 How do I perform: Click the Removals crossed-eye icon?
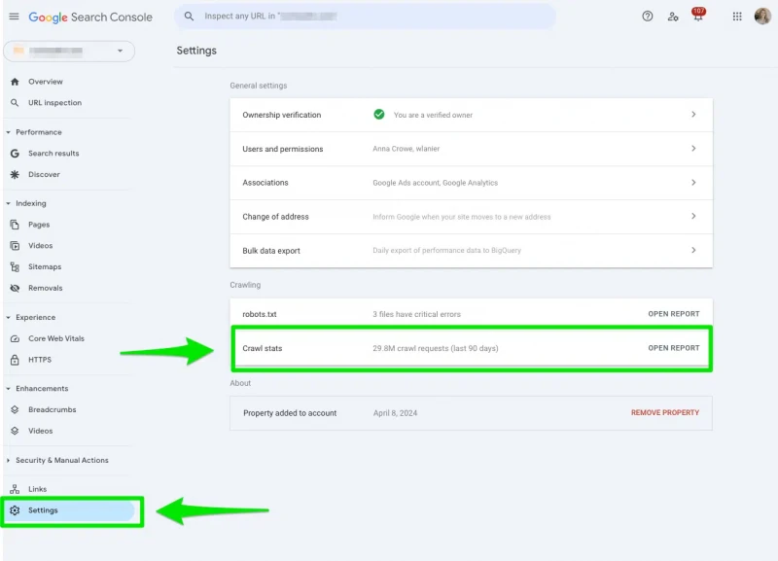point(15,288)
